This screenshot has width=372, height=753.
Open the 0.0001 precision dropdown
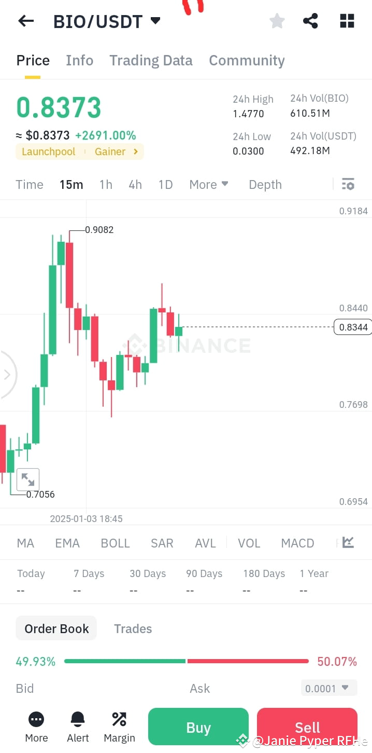click(x=328, y=688)
